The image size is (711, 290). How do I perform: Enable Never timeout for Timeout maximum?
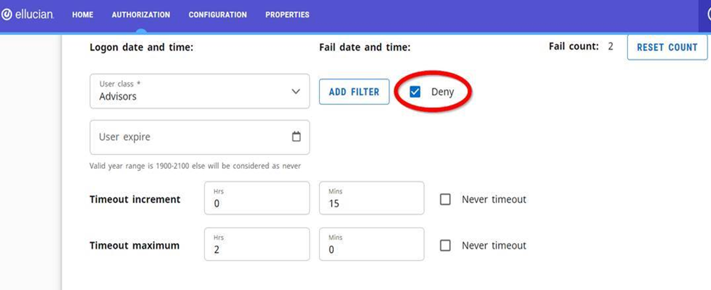(x=446, y=246)
